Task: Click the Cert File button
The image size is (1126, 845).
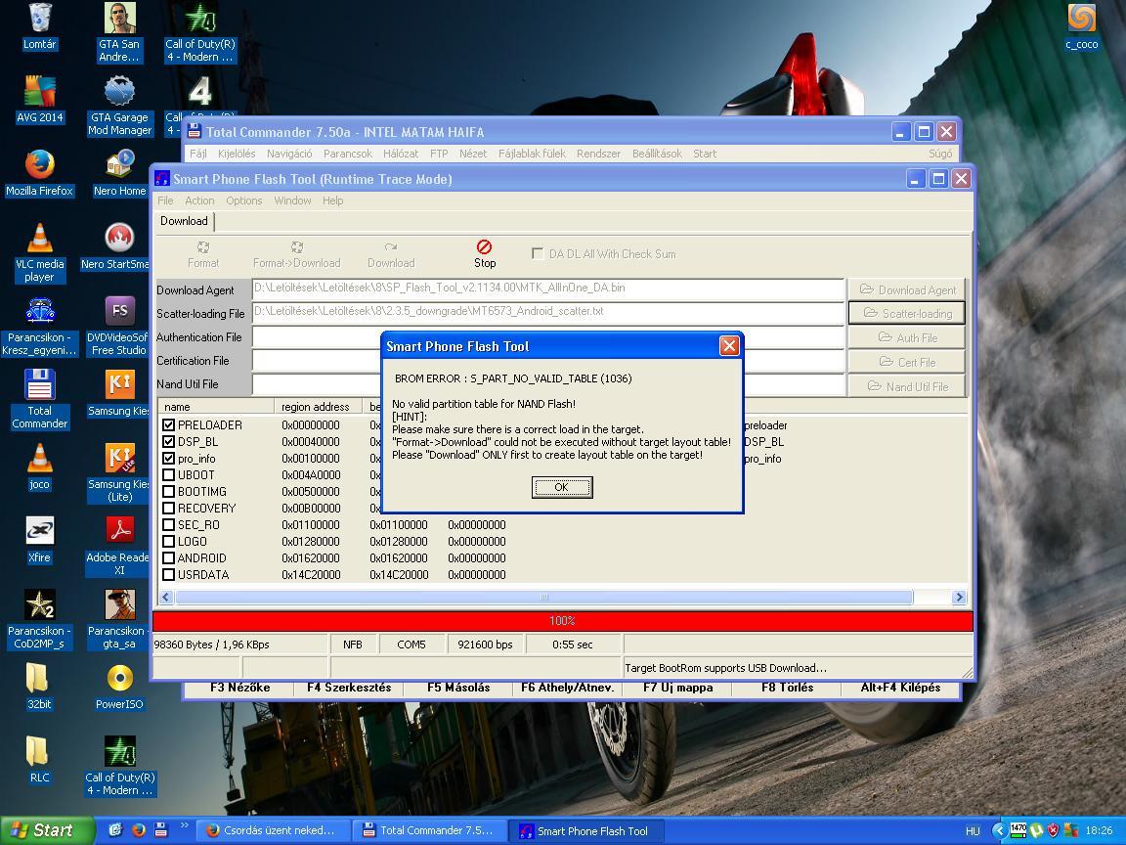Action: tap(907, 362)
